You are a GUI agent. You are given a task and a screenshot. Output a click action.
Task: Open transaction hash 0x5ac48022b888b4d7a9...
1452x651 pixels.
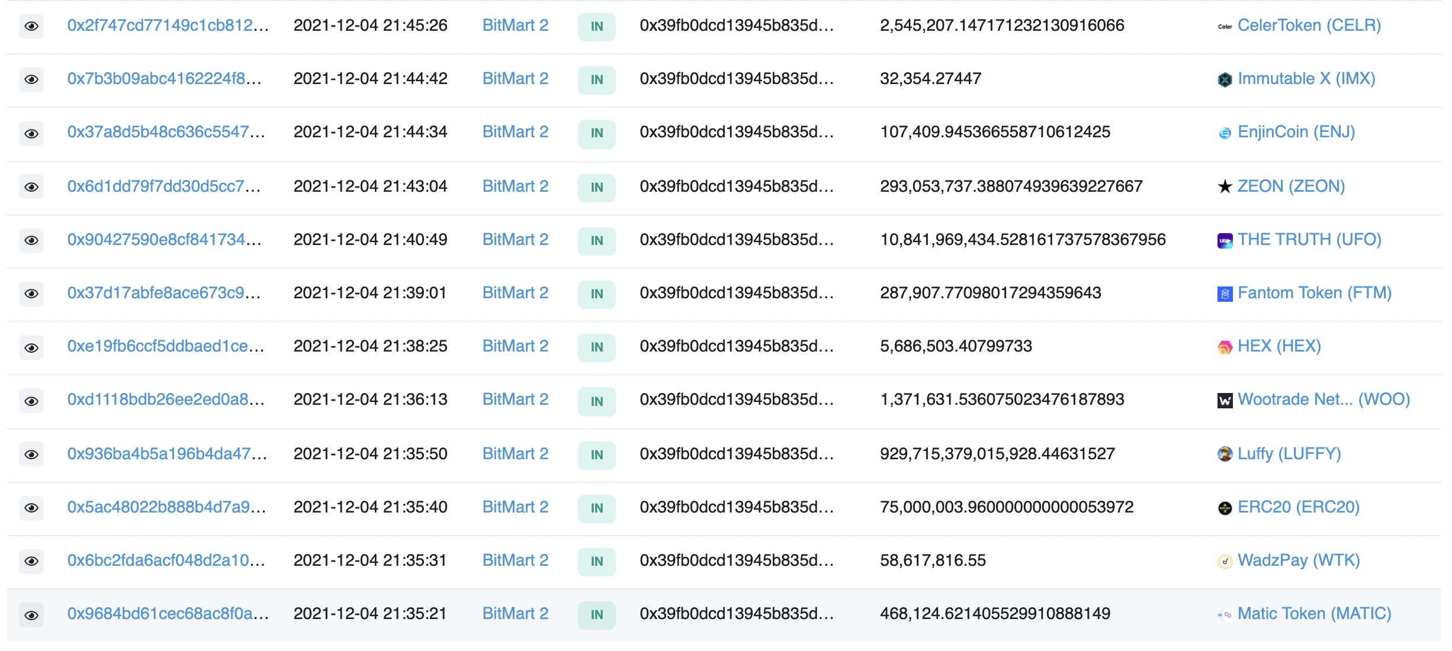pyautogui.click(x=166, y=507)
